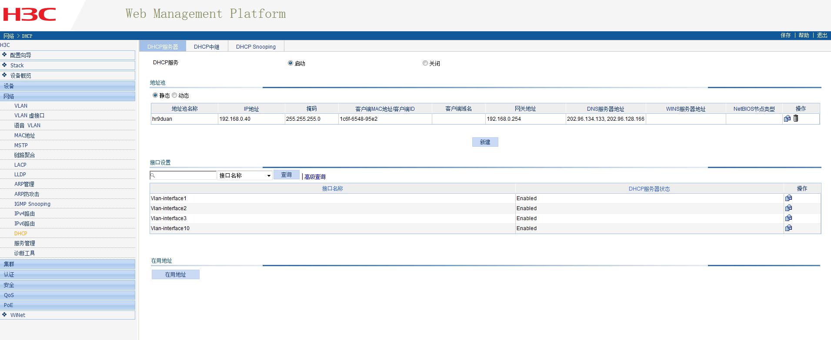This screenshot has width=831, height=340.
Task: Expand the 认证 menu section
Action: (x=68, y=274)
